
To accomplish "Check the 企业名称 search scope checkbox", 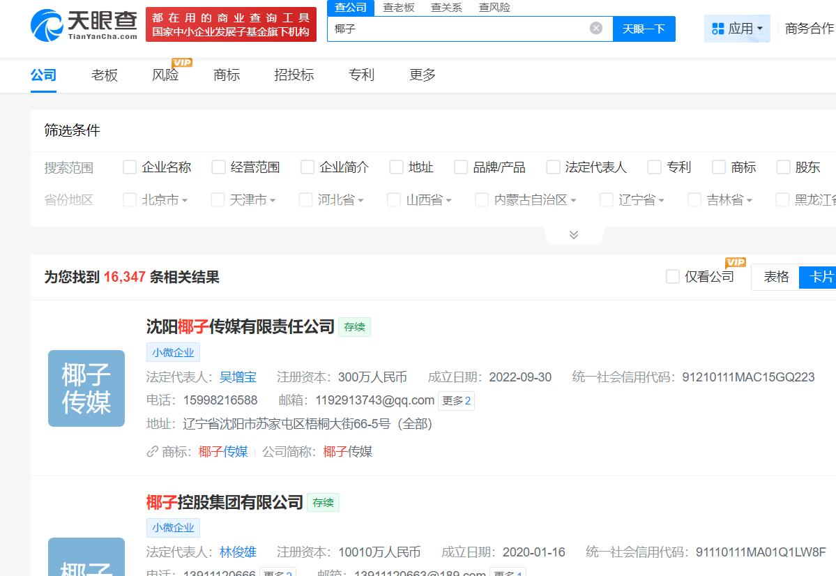I will point(129,167).
